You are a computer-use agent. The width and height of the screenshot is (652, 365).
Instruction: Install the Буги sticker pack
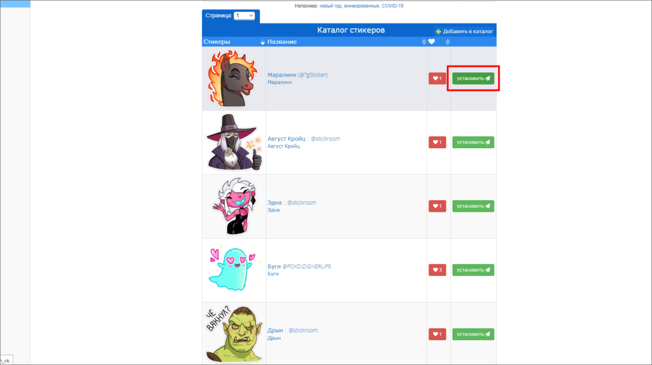(x=473, y=270)
